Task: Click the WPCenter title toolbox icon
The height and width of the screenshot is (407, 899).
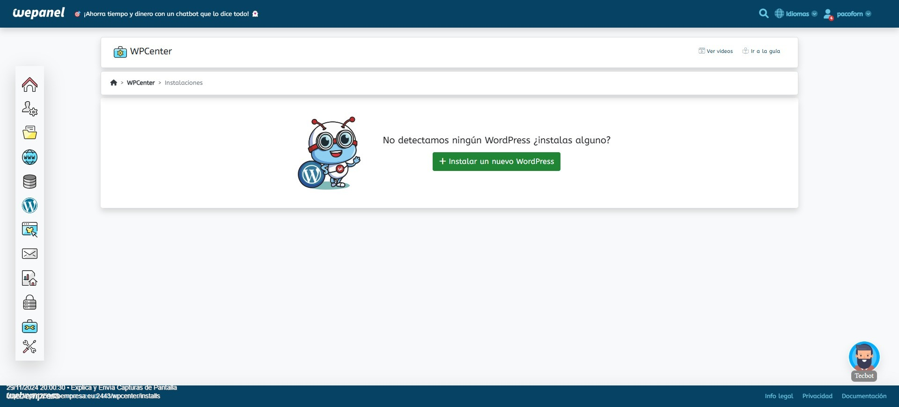Action: pos(120,52)
